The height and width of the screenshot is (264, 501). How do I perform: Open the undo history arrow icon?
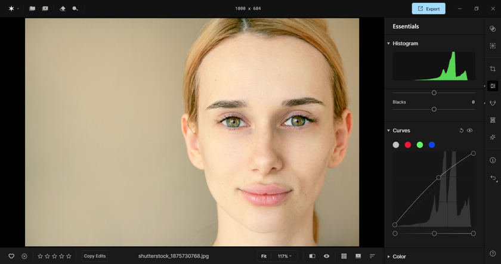tap(493, 178)
